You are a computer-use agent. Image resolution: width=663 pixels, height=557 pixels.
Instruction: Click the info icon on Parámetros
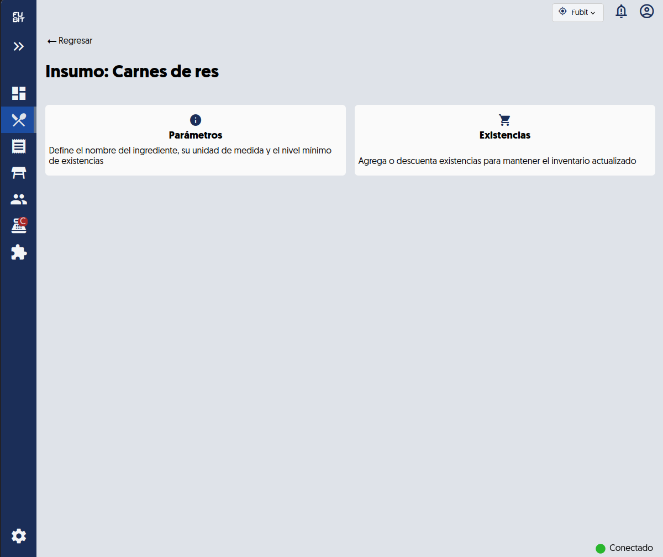coord(196,120)
